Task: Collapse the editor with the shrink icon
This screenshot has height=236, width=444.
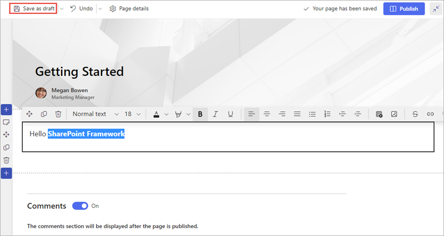Action: (436, 9)
